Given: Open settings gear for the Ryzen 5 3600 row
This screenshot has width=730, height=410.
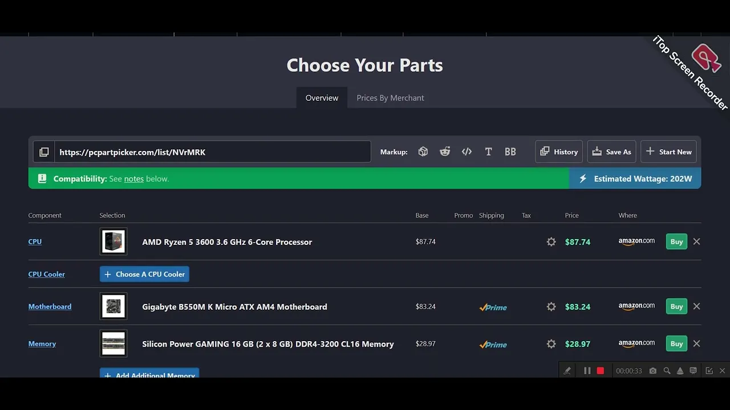Looking at the screenshot, I should click(x=551, y=242).
